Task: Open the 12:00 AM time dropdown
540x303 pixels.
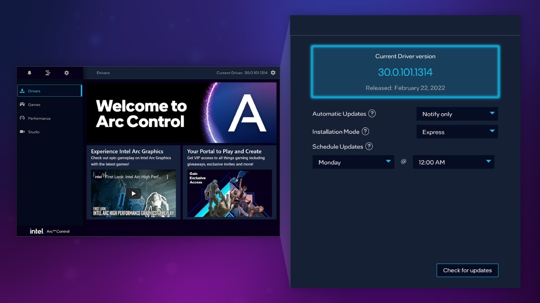Action: click(454, 162)
